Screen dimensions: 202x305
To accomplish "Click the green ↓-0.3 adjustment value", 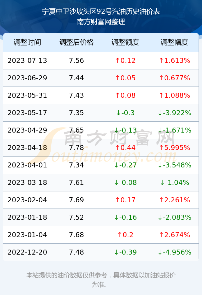I will [x=125, y=113].
